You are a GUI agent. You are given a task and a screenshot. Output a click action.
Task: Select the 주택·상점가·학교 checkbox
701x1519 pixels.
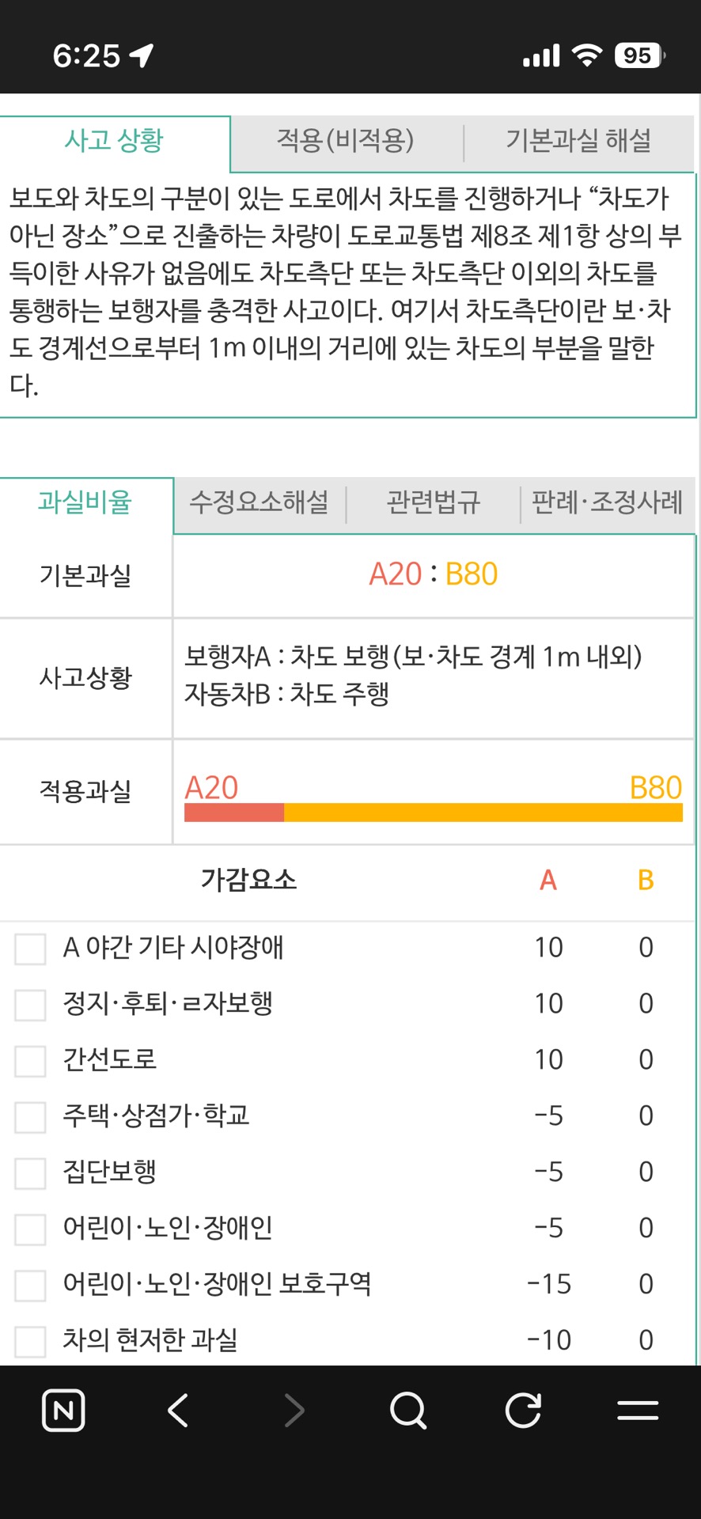coord(30,1117)
